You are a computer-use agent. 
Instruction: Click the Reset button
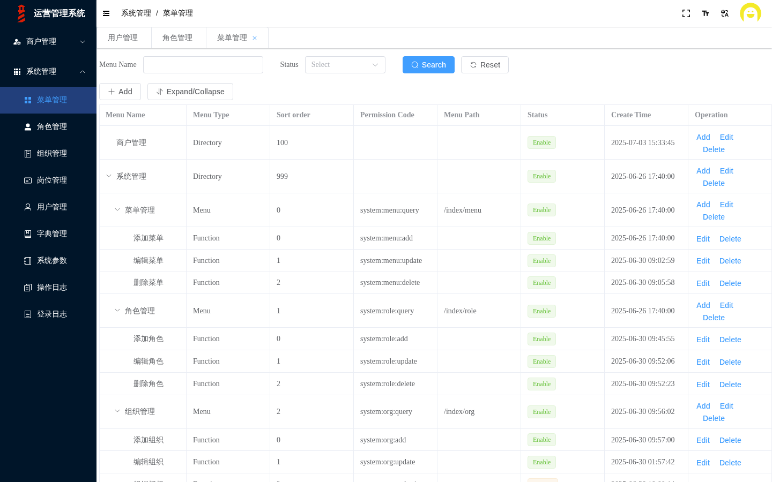tap(485, 65)
